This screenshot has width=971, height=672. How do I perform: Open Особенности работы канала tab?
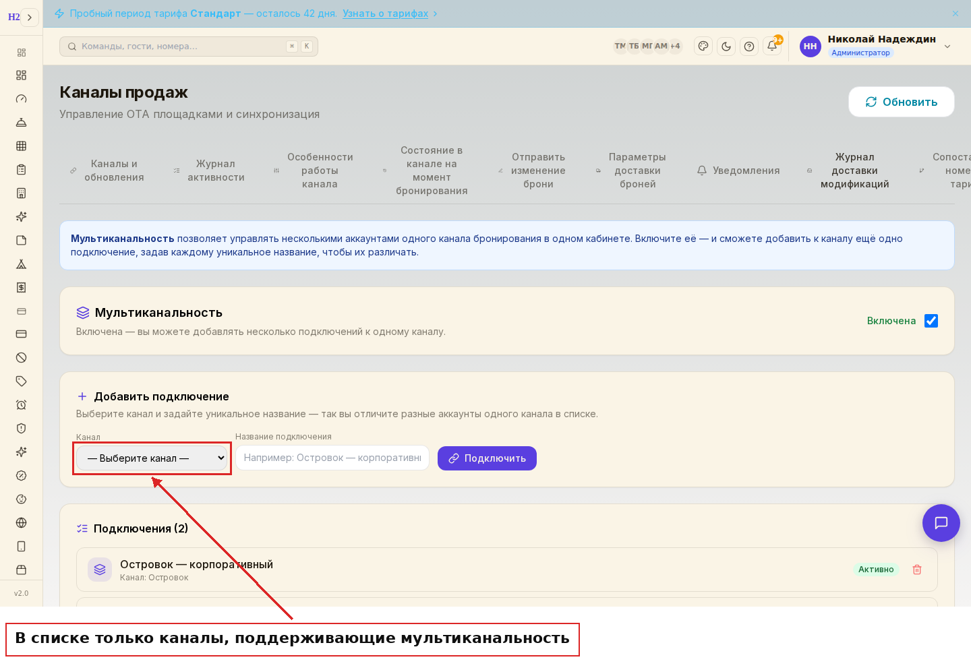pyautogui.click(x=314, y=171)
